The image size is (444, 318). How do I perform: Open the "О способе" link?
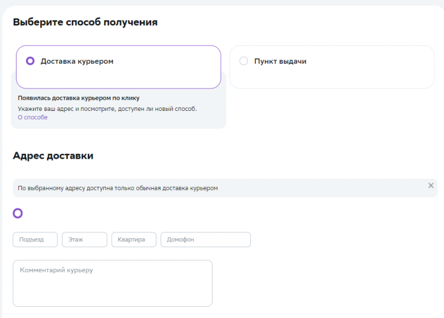[x=32, y=117]
